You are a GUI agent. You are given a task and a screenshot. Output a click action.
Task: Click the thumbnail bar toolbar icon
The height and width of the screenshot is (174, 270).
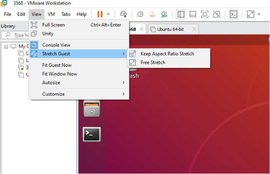click(x=193, y=14)
